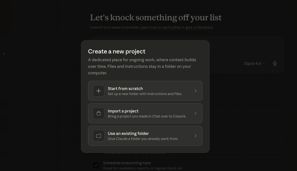Click the archive box icon for Import a project
This screenshot has width=297, height=171.
pos(99,113)
